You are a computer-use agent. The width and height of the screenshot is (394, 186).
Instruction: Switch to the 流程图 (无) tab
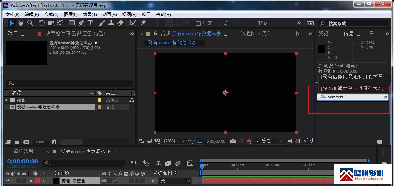coord(256,33)
